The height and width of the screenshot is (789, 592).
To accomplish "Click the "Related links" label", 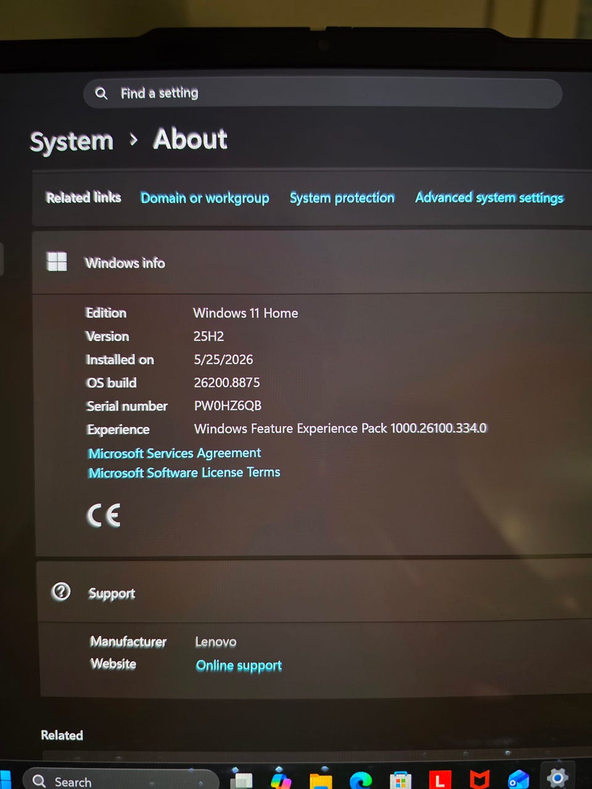I will pyautogui.click(x=83, y=197).
